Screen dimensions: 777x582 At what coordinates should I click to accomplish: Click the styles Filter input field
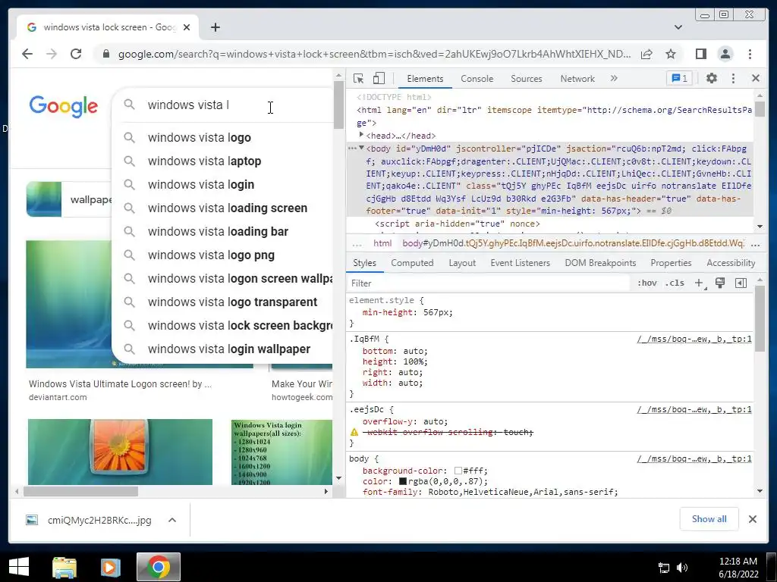point(488,283)
